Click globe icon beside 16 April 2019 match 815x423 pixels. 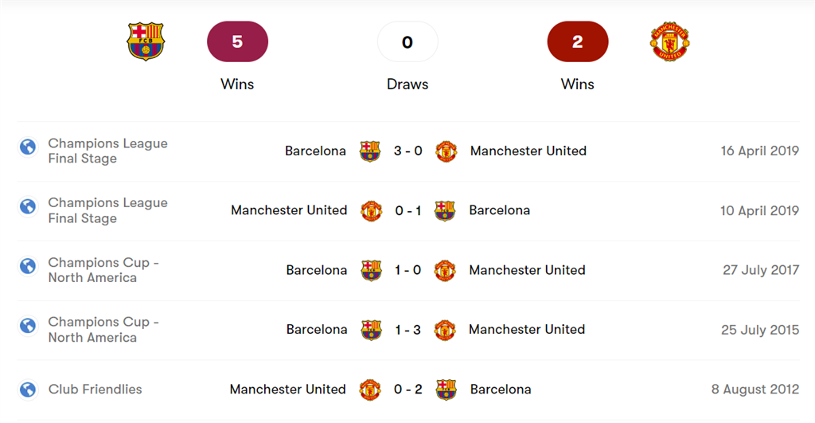coord(28,147)
